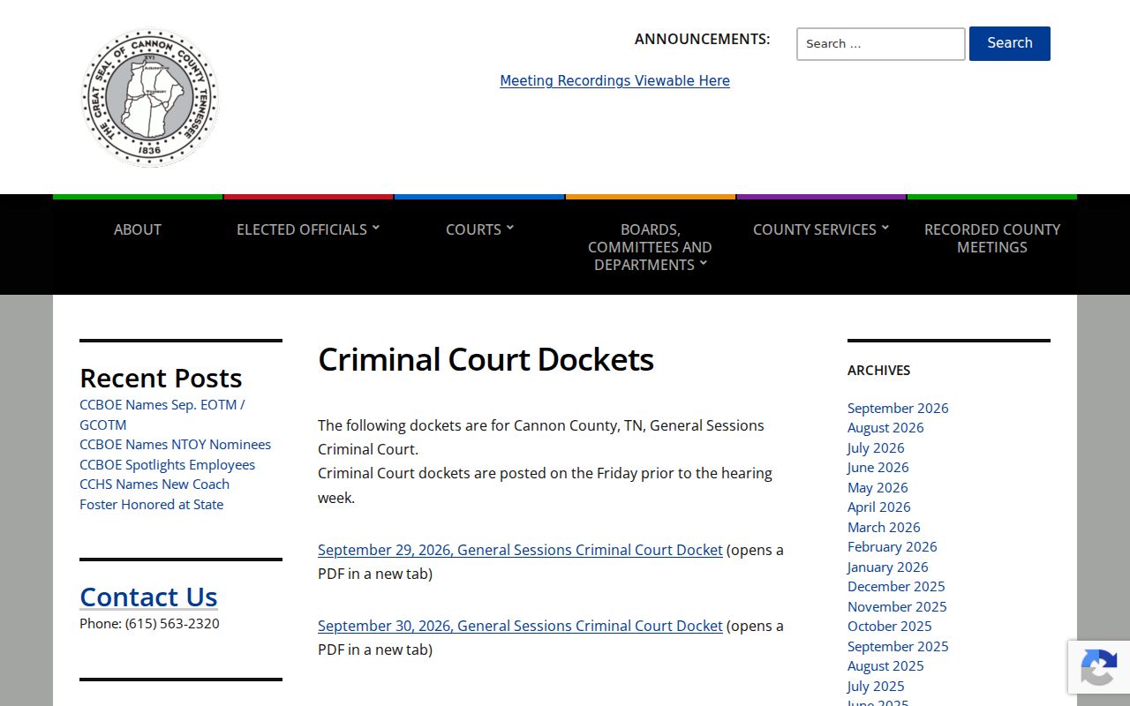
Task: Open post CCBOE Names NTOY Nominees
Action: coord(175,445)
